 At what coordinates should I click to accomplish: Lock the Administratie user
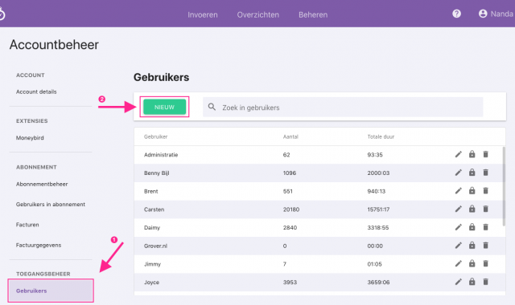tap(472, 154)
